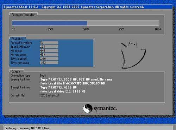Image resolution: width=176 pixels, height=130 pixels.
Task: Click the symantec wordmark text
Action: (x=105, y=108)
